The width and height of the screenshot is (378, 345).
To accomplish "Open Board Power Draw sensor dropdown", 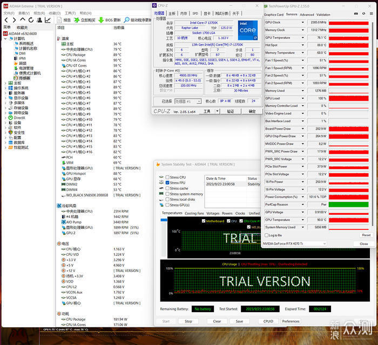I will coord(303,128).
